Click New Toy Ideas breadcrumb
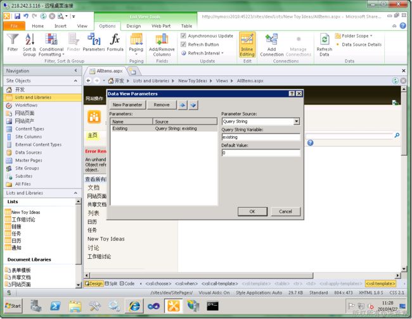The height and width of the screenshot is (319, 412). 193,80
